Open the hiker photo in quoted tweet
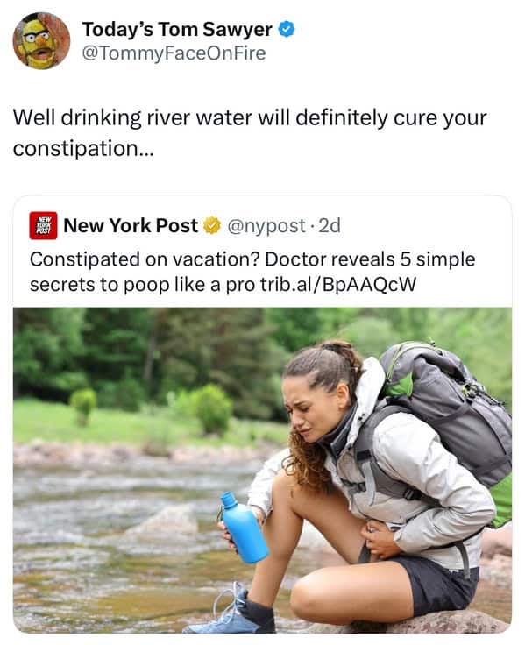Viewport: 525px width, 645px height. [263, 471]
